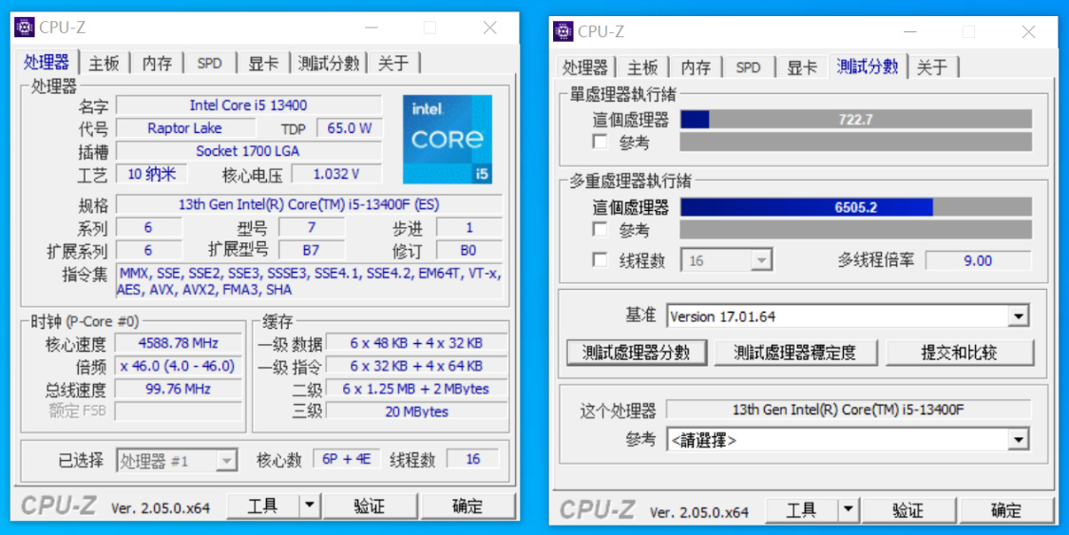
Task: Click 扩展型号 value B7
Action: (x=311, y=250)
